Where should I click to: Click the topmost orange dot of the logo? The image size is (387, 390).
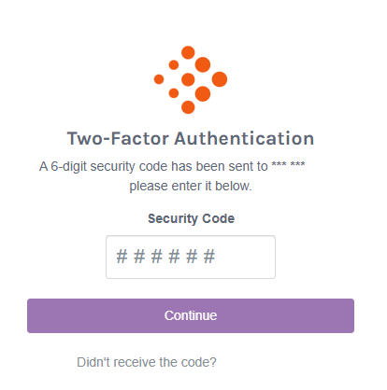[x=188, y=52]
